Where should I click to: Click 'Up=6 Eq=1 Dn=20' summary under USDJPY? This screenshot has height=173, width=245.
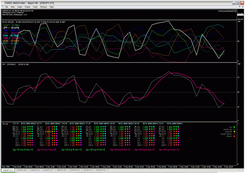[47, 150]
